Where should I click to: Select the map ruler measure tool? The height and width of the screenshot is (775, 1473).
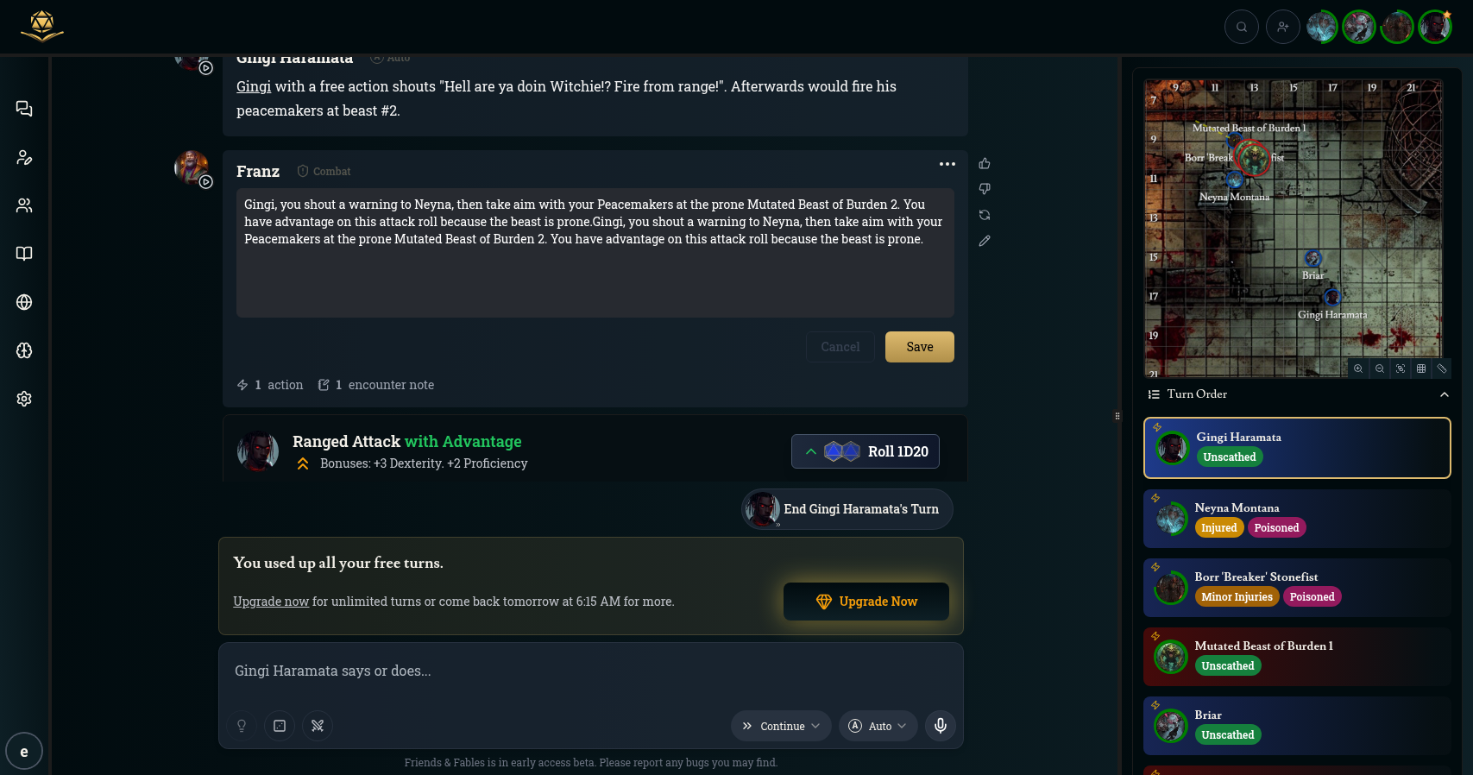pos(1442,369)
